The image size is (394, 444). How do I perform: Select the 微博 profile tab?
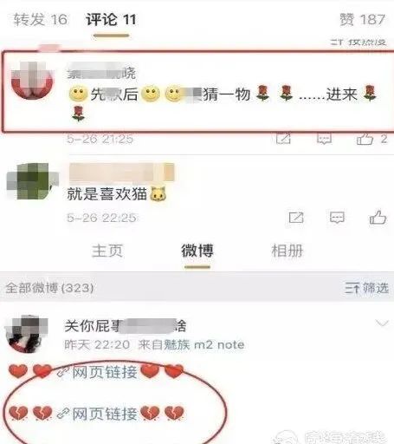tap(197, 251)
